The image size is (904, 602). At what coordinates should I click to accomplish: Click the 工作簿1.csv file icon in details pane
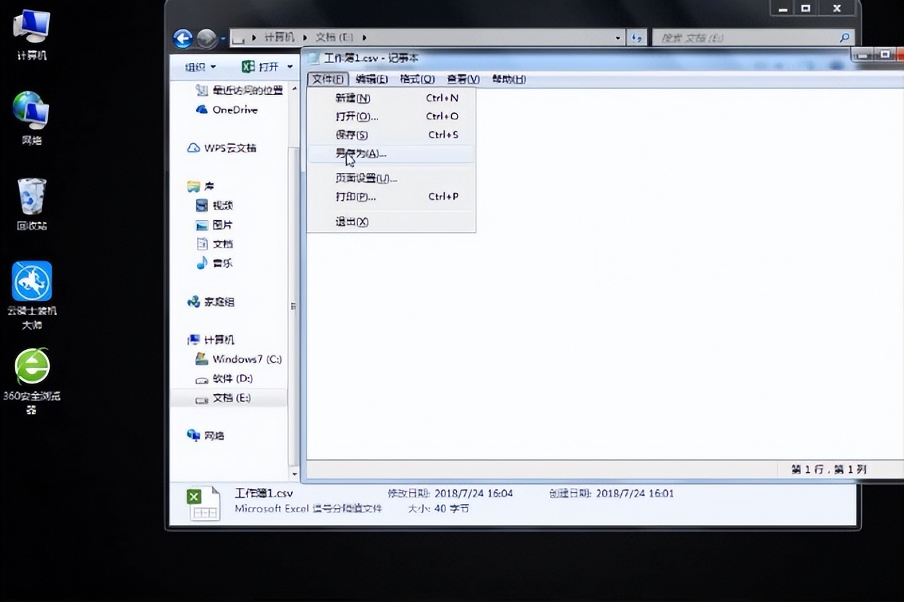tap(203, 503)
